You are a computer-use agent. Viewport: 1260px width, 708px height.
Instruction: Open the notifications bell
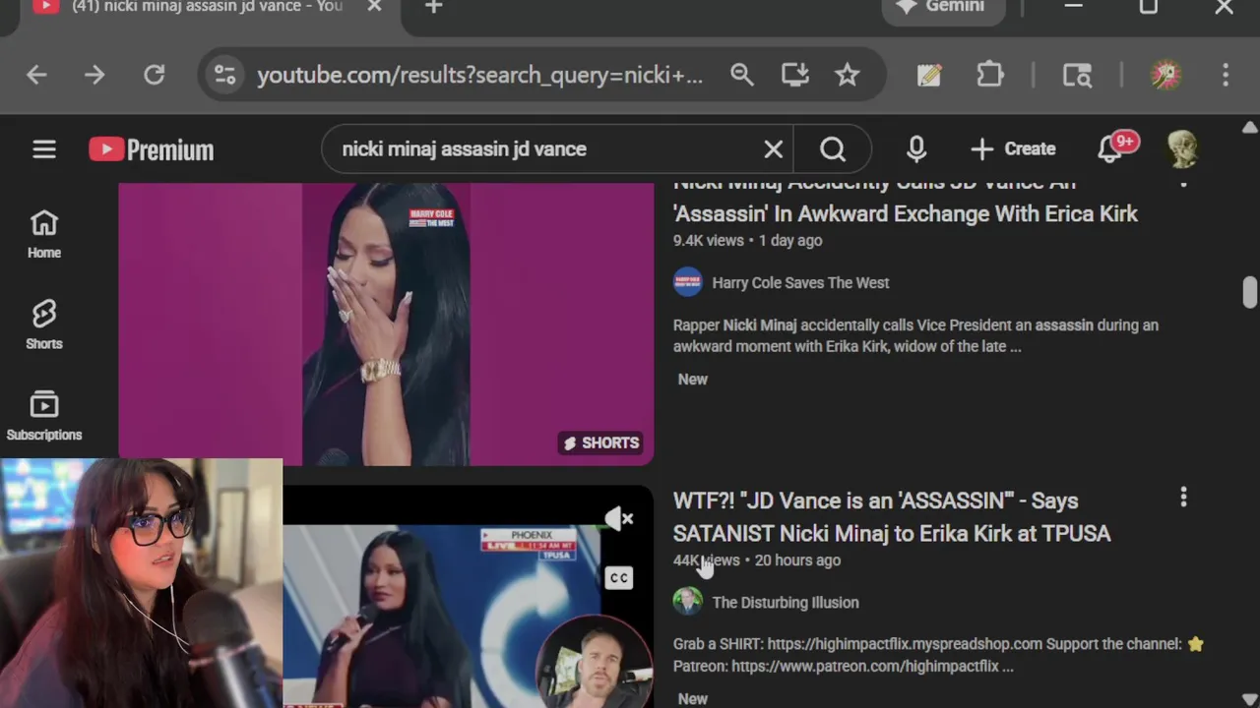pos(1111,149)
